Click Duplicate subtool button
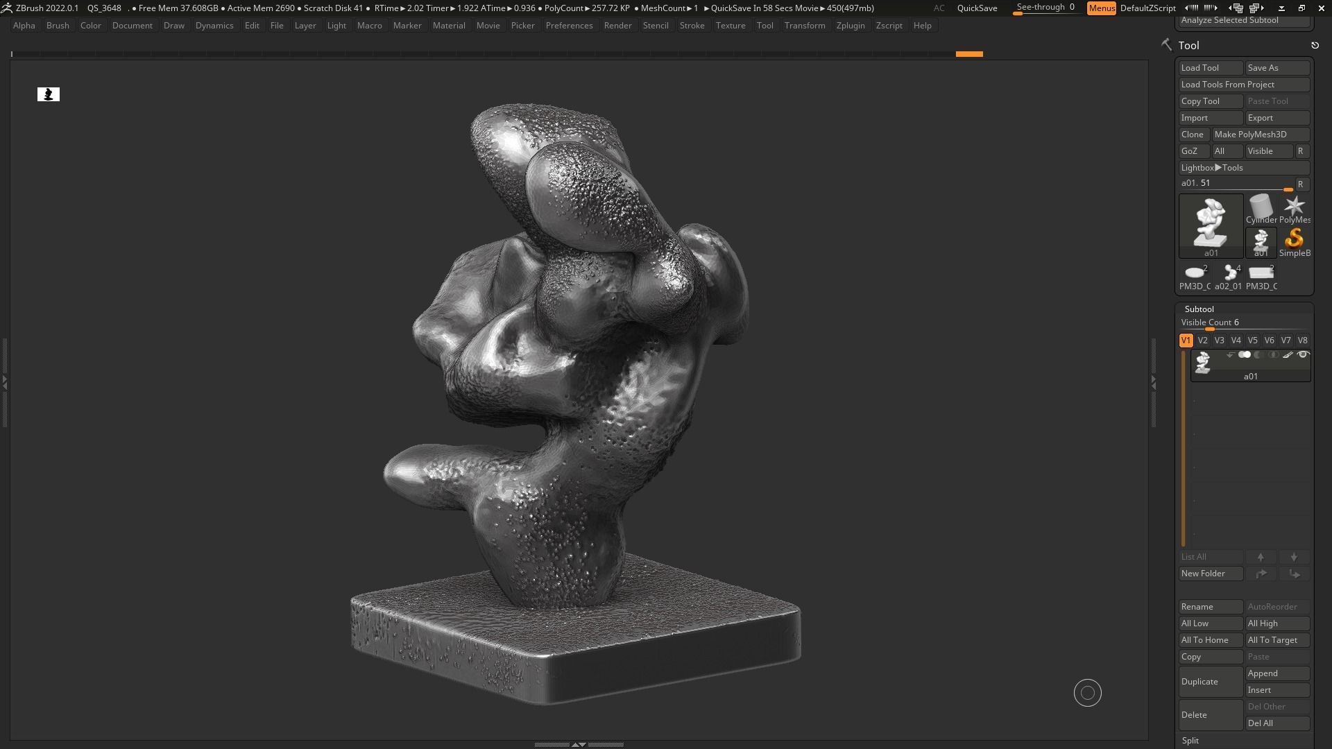 (x=1211, y=682)
